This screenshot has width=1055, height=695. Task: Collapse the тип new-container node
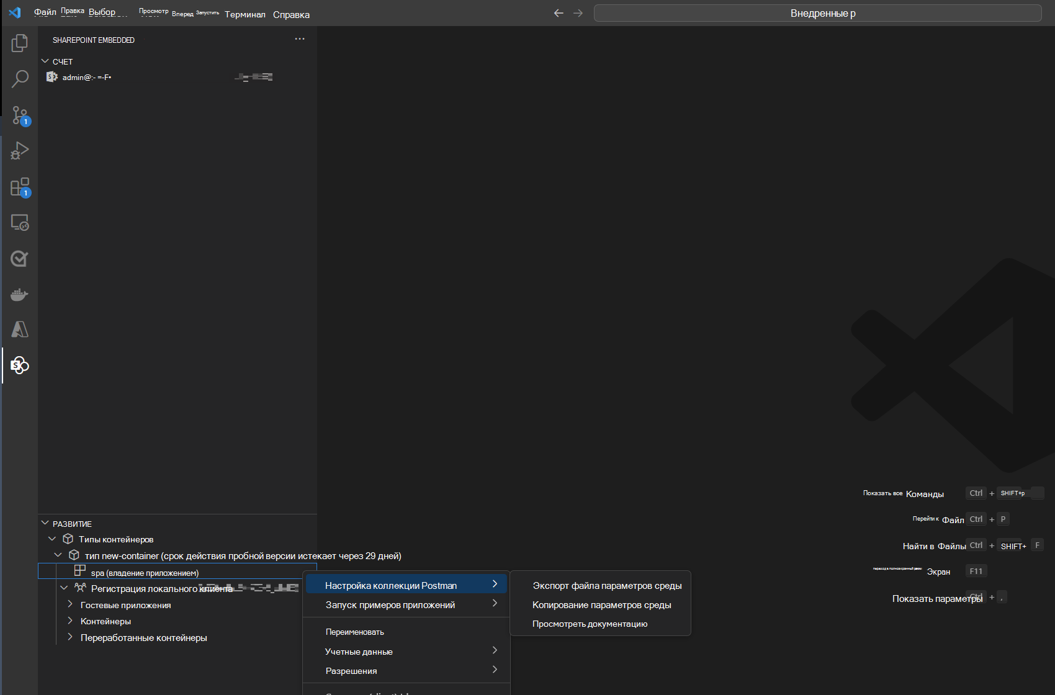(x=58, y=555)
